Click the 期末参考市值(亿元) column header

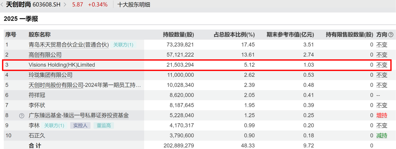point(290,35)
